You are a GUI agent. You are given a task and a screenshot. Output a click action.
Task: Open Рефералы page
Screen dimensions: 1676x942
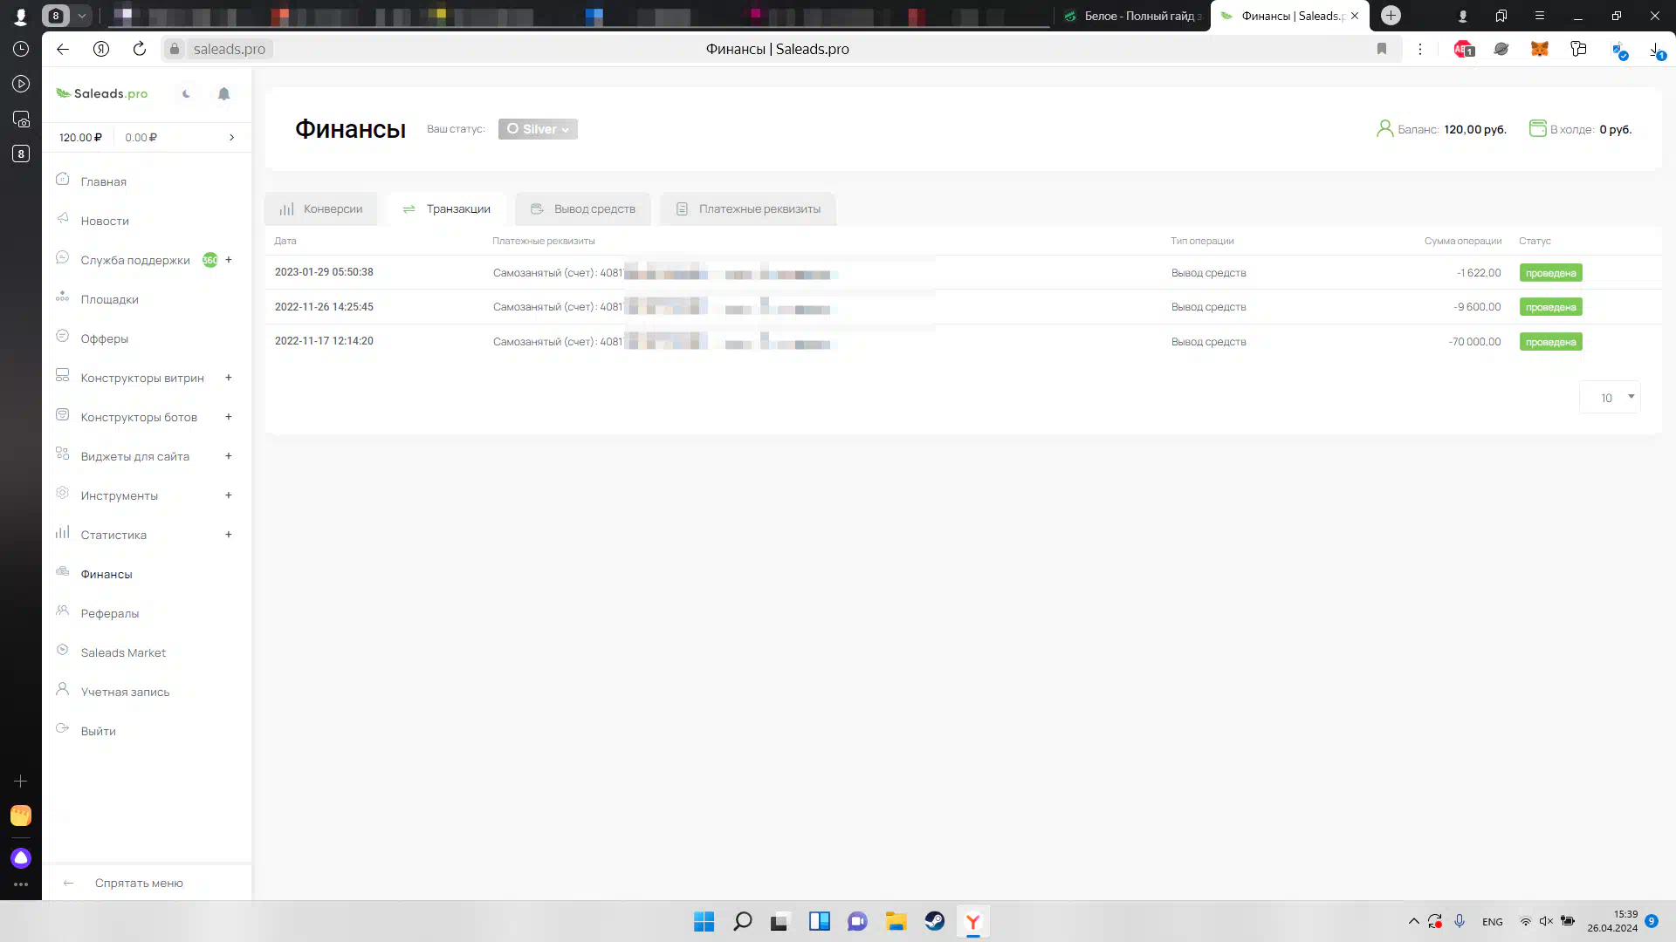coord(109,613)
